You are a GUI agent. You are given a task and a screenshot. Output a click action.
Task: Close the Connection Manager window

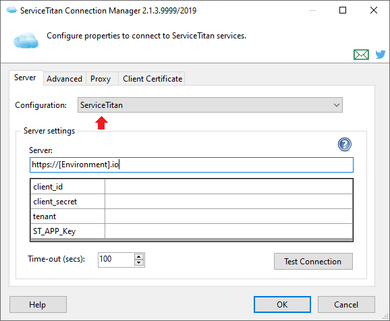[x=374, y=10]
